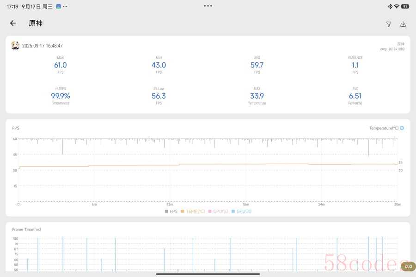Tap the Smoothness value 99.9%
The width and height of the screenshot is (416, 277).
point(61,96)
